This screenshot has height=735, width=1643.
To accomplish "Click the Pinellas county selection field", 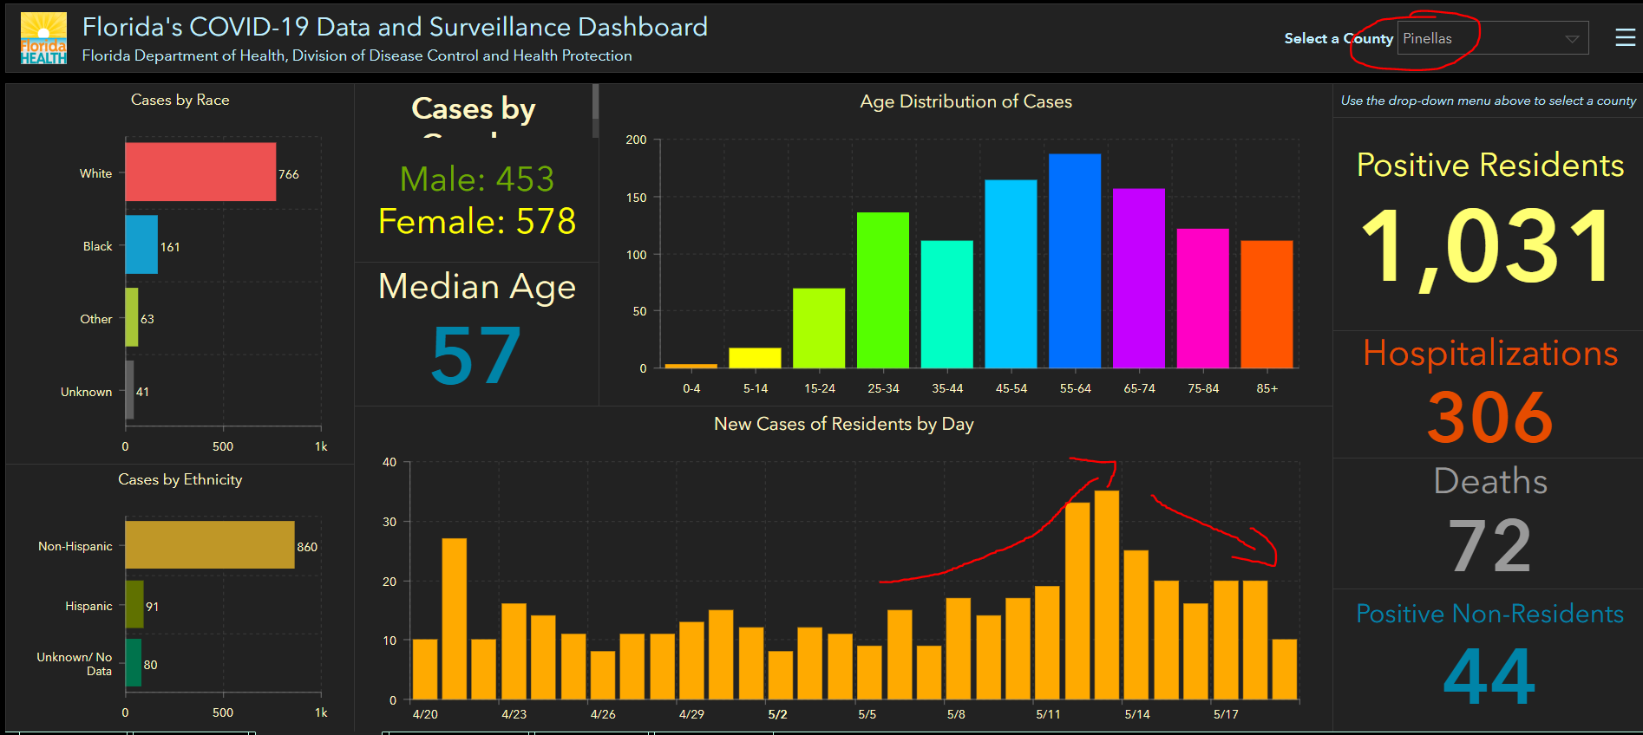I will 1493,38.
